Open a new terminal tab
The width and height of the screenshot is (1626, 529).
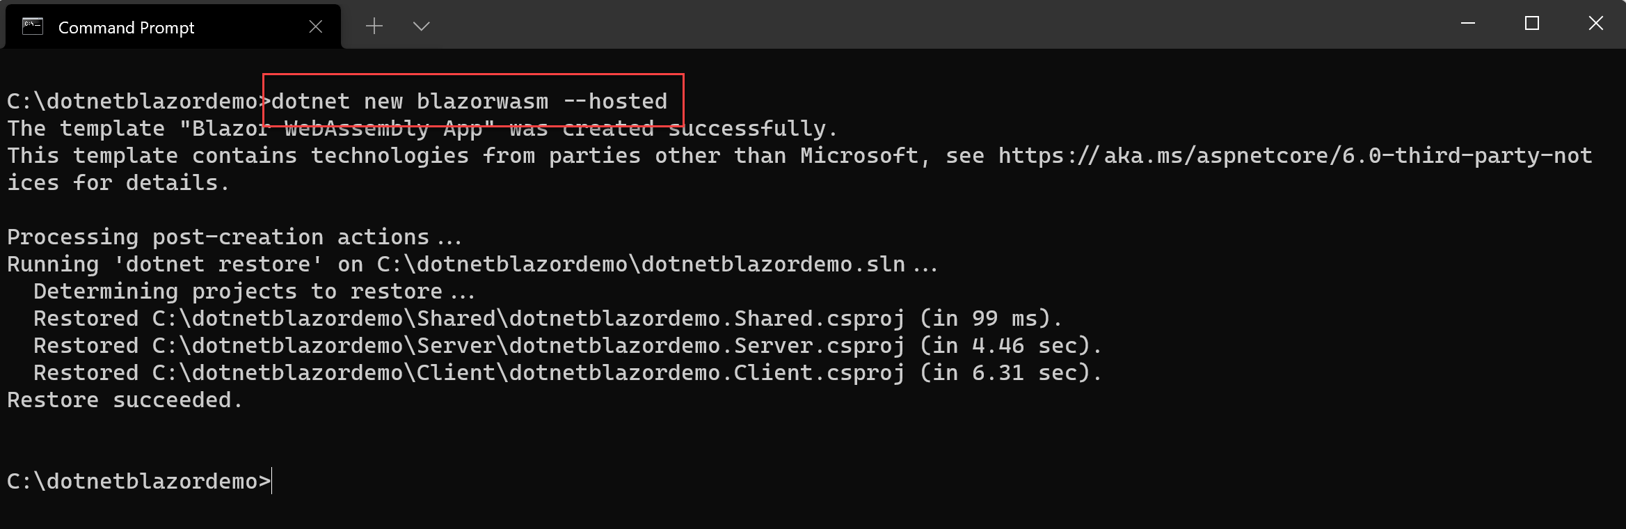pyautogui.click(x=374, y=26)
